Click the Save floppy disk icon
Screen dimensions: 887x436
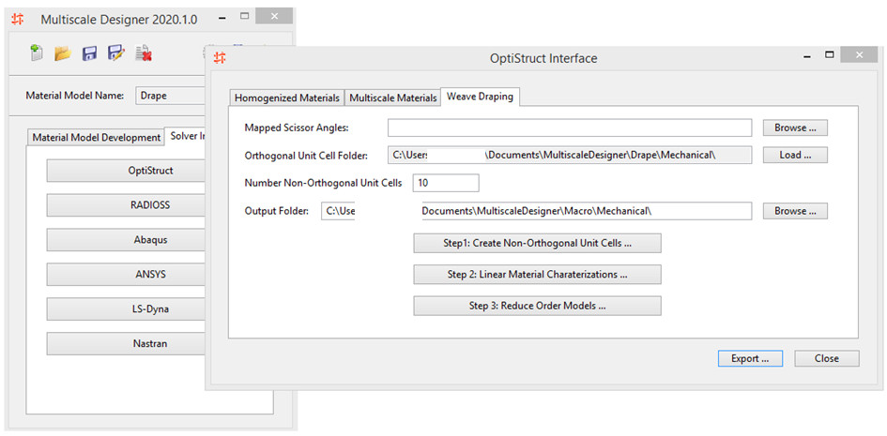click(90, 53)
